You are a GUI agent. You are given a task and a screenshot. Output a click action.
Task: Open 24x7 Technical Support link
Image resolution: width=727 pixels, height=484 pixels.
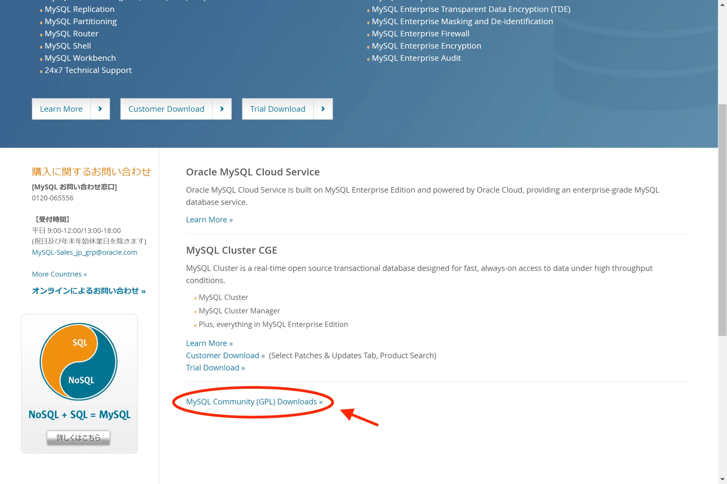pyautogui.click(x=88, y=70)
